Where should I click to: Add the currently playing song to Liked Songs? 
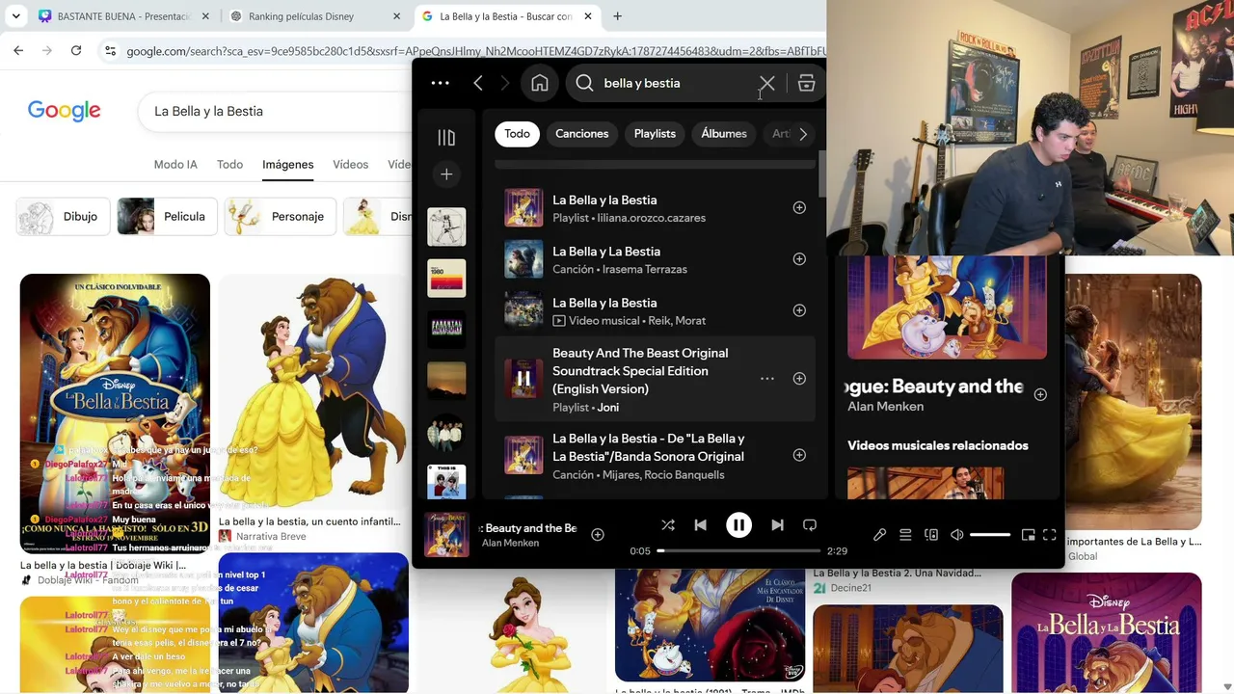[598, 535]
